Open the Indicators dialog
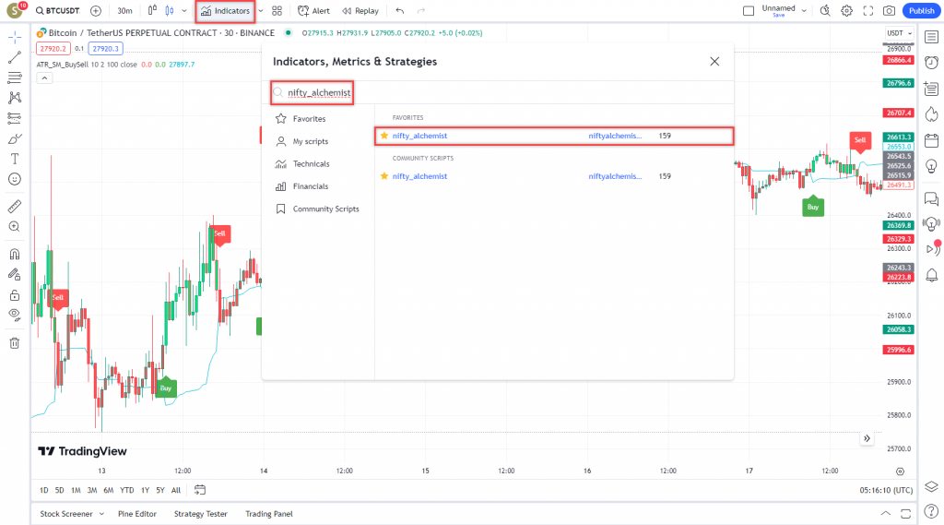The width and height of the screenshot is (944, 525). pyautogui.click(x=225, y=11)
